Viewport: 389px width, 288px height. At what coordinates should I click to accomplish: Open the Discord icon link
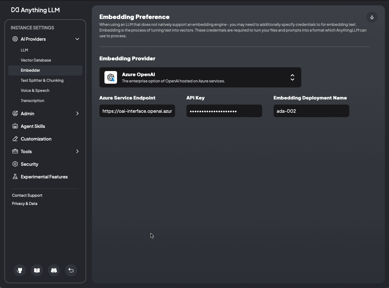point(54,270)
